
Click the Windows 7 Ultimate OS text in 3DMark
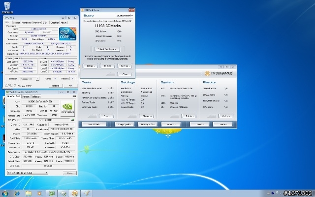[178, 107]
